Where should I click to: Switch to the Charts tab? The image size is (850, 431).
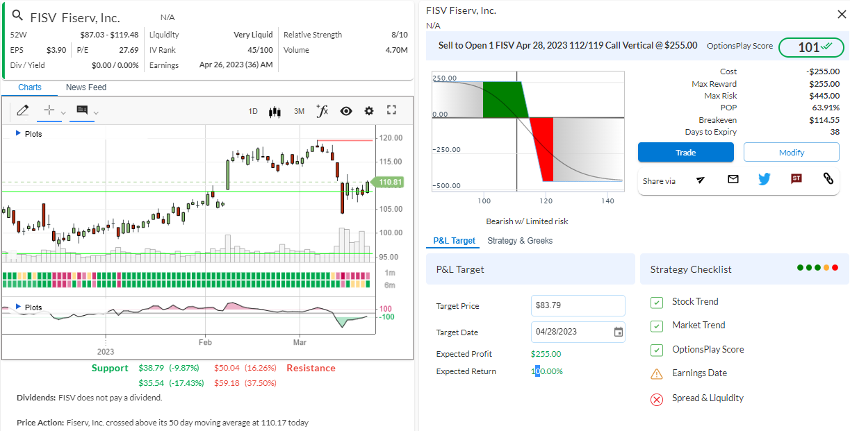pos(30,87)
